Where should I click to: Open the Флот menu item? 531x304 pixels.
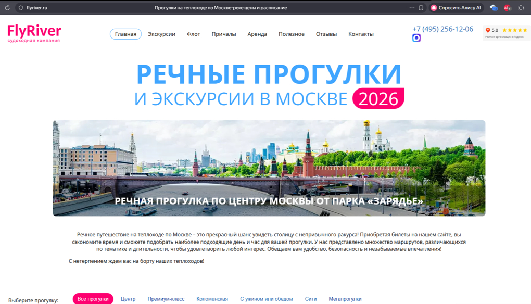coord(193,34)
